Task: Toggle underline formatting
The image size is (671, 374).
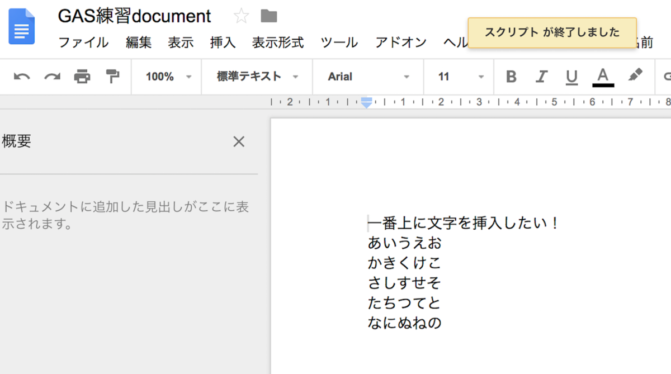Action: 571,77
